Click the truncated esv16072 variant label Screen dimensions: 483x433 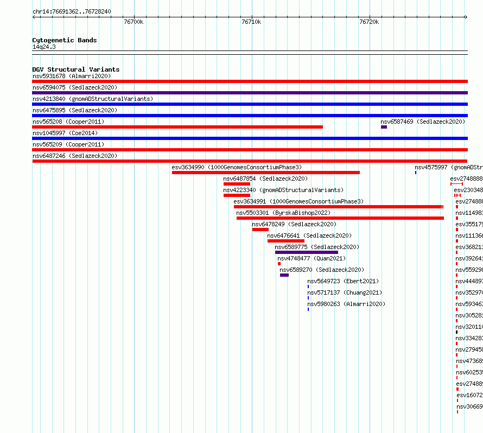(x=470, y=395)
